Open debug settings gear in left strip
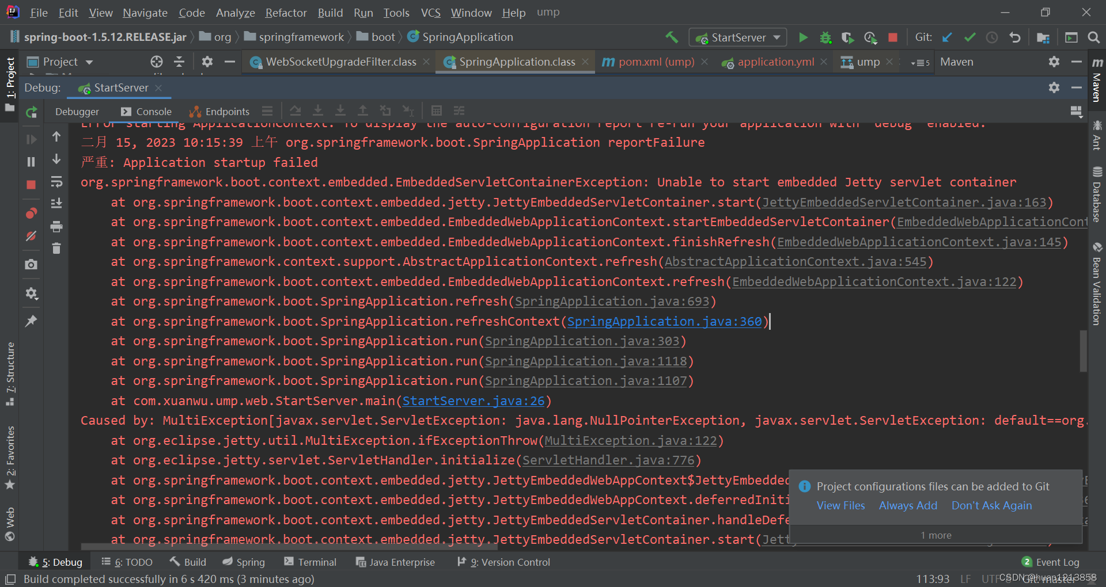Viewport: 1106px width, 587px height. (31, 293)
